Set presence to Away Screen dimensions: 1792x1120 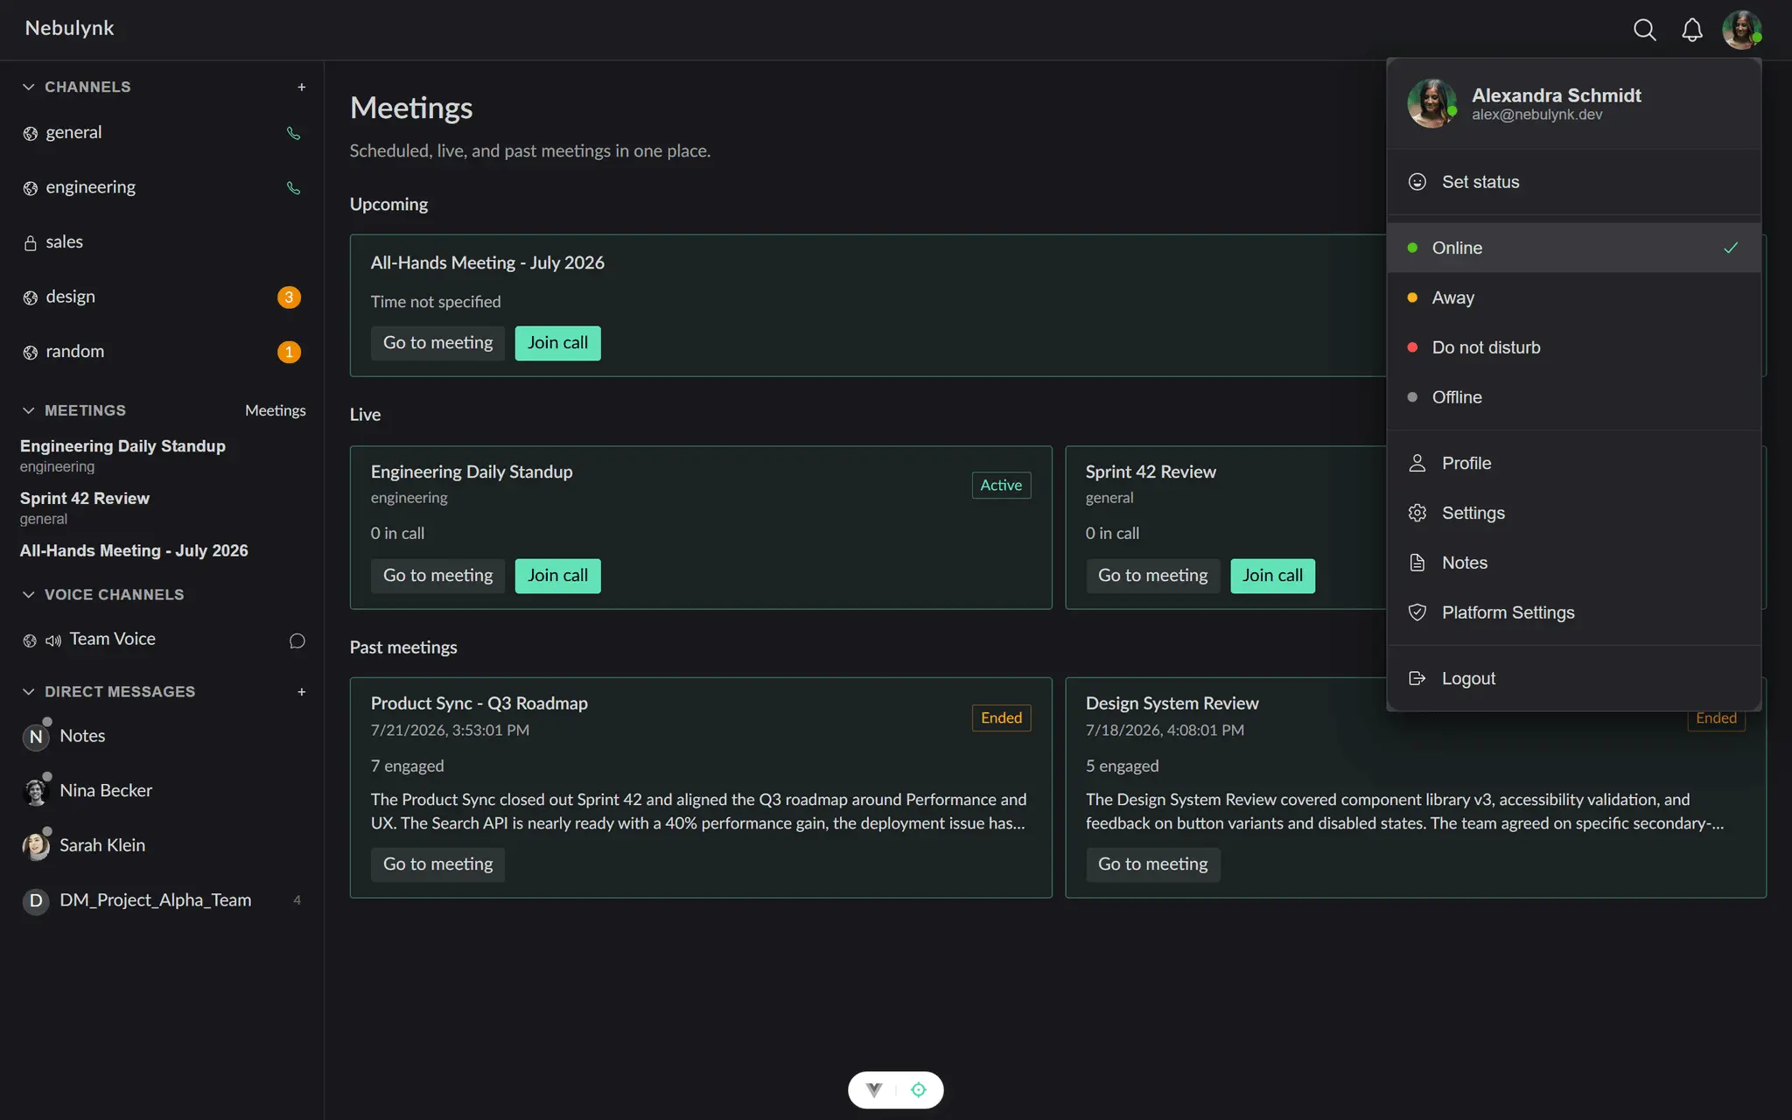pos(1573,297)
